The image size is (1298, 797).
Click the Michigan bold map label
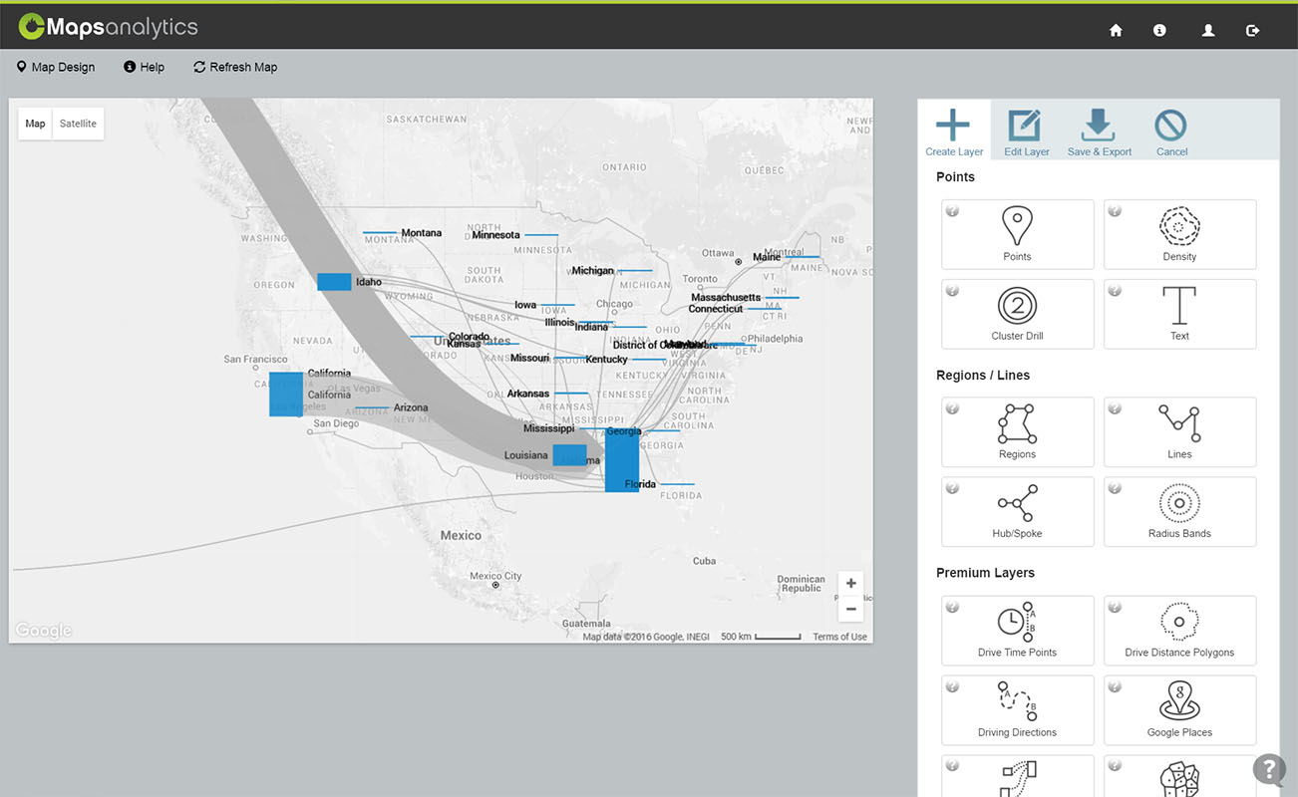tap(592, 270)
